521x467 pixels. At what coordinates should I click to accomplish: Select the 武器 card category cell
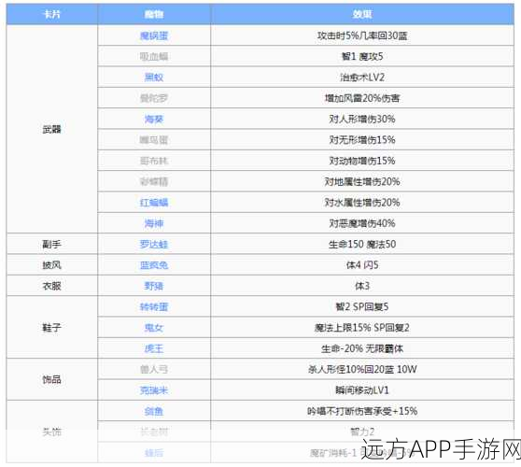click(x=52, y=129)
